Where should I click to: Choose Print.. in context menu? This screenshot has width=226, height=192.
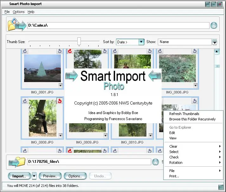tap(193, 176)
